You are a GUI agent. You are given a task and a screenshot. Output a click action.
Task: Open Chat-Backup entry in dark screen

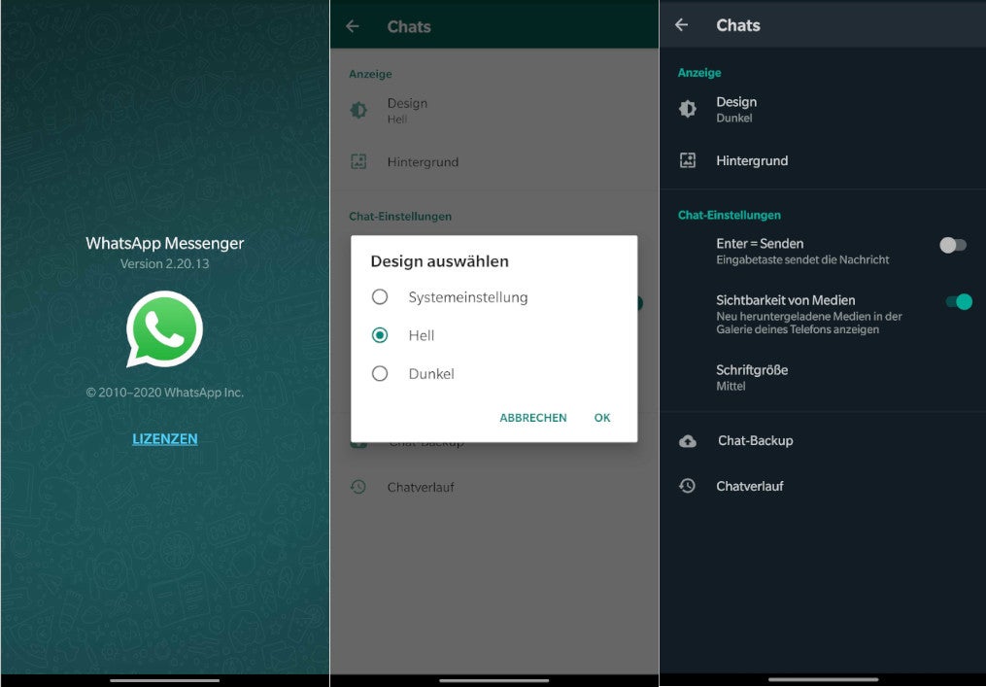[x=823, y=441]
